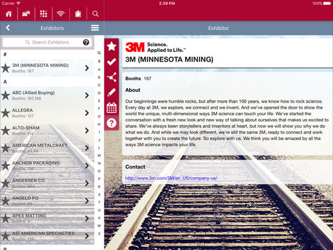This screenshot has height=250, width=333.
Task: Add note with pencil button
Action: coord(112,92)
